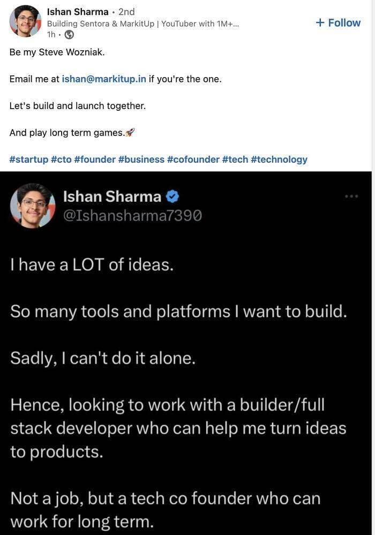The height and width of the screenshot is (535, 375).
Task: Click Ishan Sharma's Twitter display name
Action: [x=112, y=197]
